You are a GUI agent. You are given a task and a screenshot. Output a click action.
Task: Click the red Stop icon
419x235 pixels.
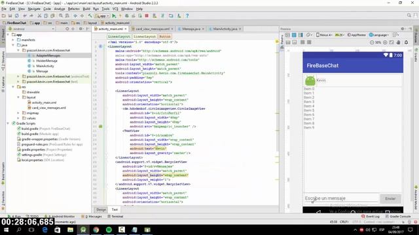[147, 16]
